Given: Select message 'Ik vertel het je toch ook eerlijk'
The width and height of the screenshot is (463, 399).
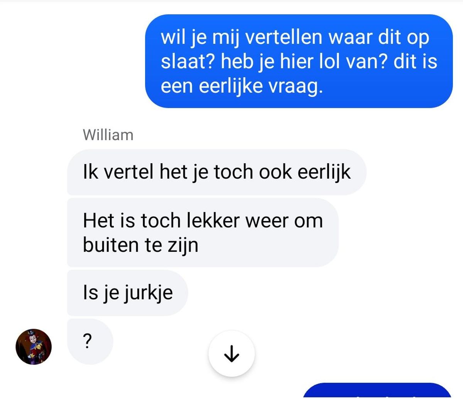Looking at the screenshot, I should [216, 172].
